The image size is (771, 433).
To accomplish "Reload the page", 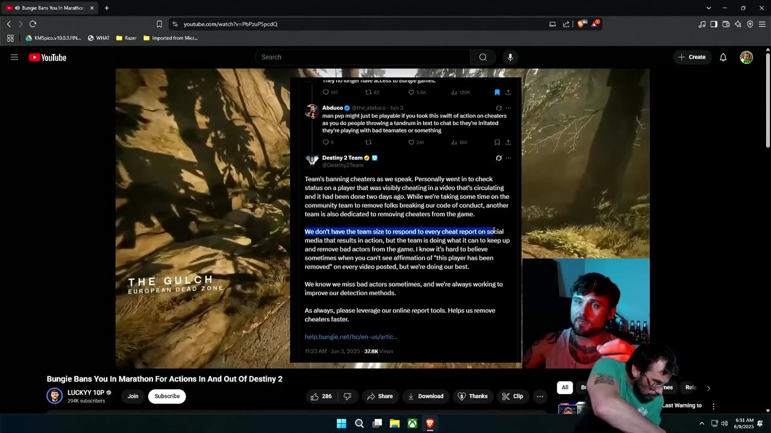I will pyautogui.click(x=33, y=24).
